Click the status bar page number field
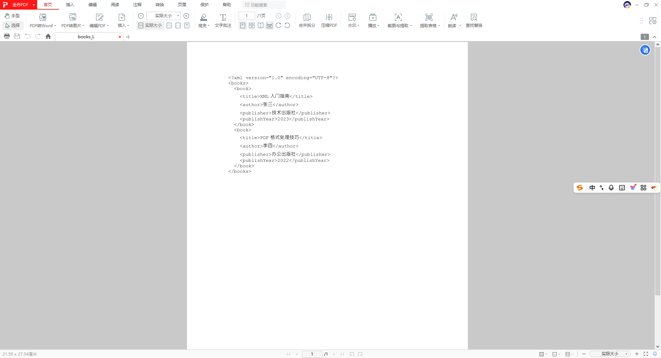661x358 pixels. click(312, 354)
